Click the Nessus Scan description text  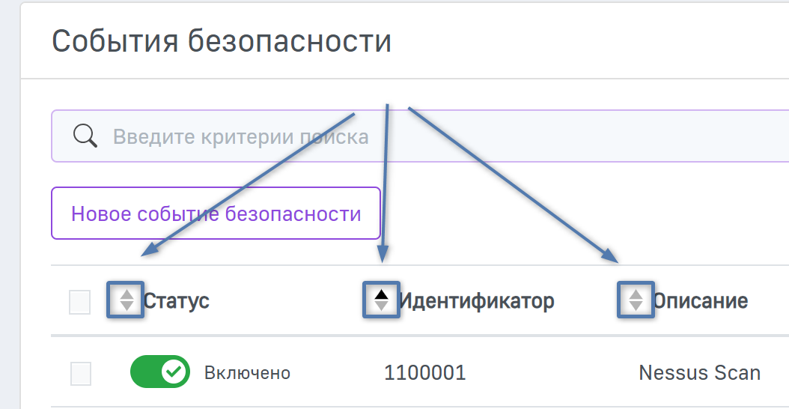[699, 373]
